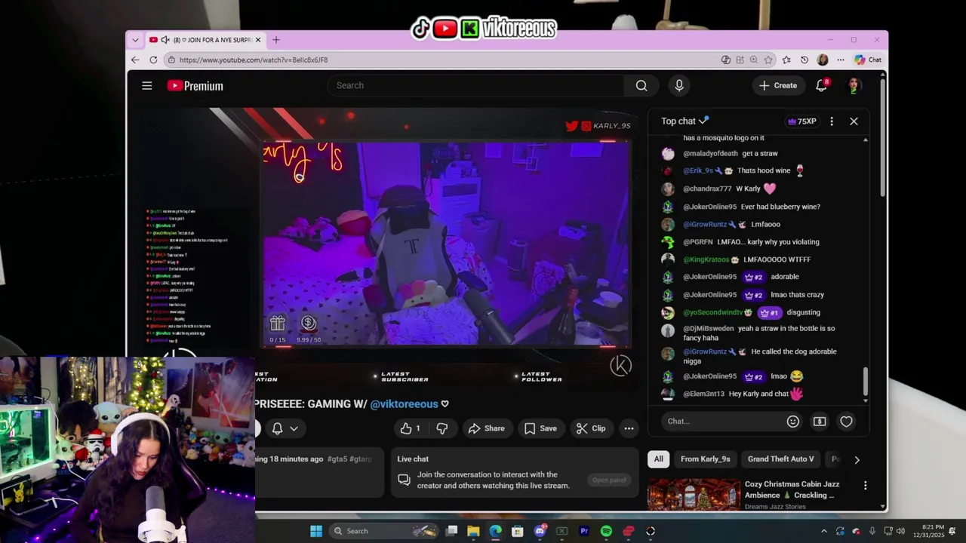Save the video to a playlist

pyautogui.click(x=540, y=428)
